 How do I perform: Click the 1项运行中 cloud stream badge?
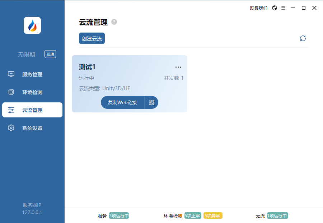[x=277, y=215]
